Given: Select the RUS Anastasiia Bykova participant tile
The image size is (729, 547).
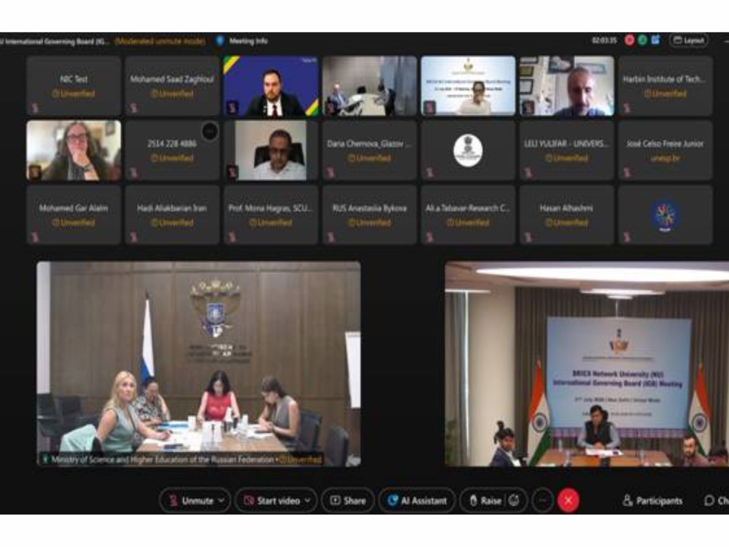Looking at the screenshot, I should 370,215.
